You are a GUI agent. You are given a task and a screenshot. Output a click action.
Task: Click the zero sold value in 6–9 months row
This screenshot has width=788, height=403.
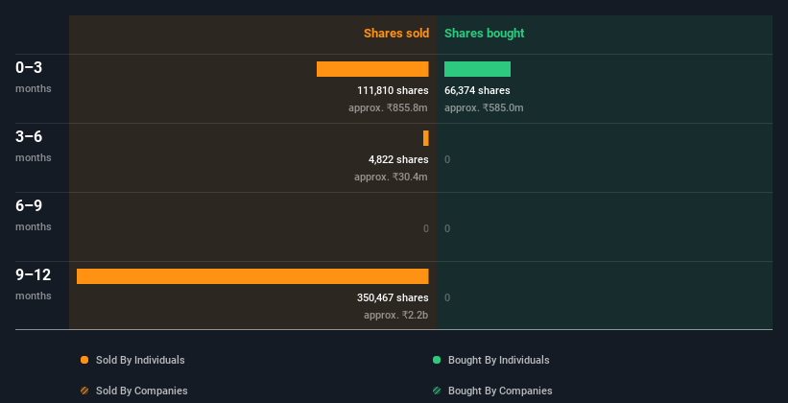pyautogui.click(x=425, y=228)
